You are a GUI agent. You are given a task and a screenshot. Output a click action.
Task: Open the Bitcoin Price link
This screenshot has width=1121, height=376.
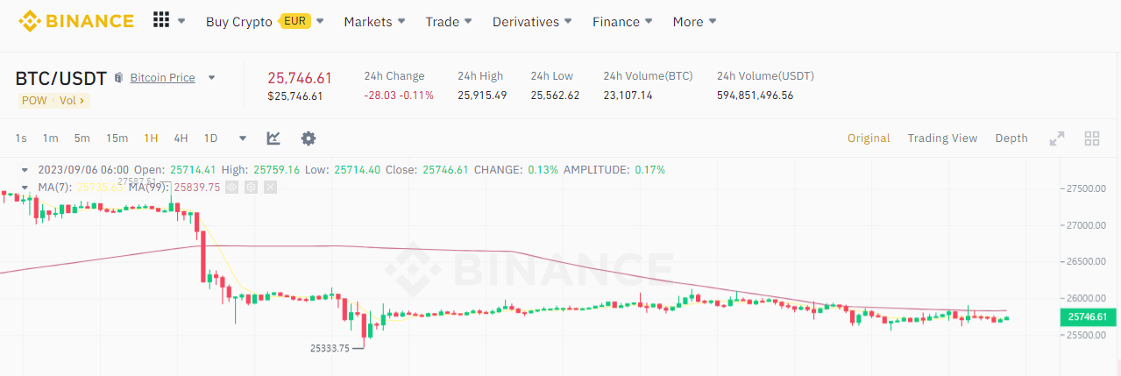click(162, 78)
